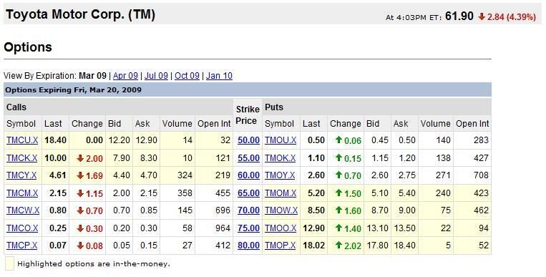Click the in-the-money highlight legend swatch
The image size is (546, 277).
9,263
